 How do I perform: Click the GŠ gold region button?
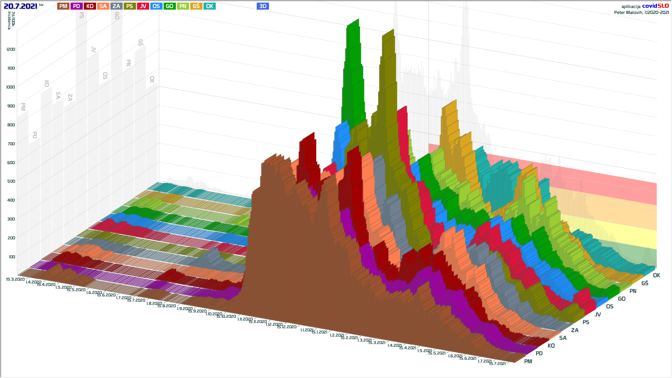196,6
